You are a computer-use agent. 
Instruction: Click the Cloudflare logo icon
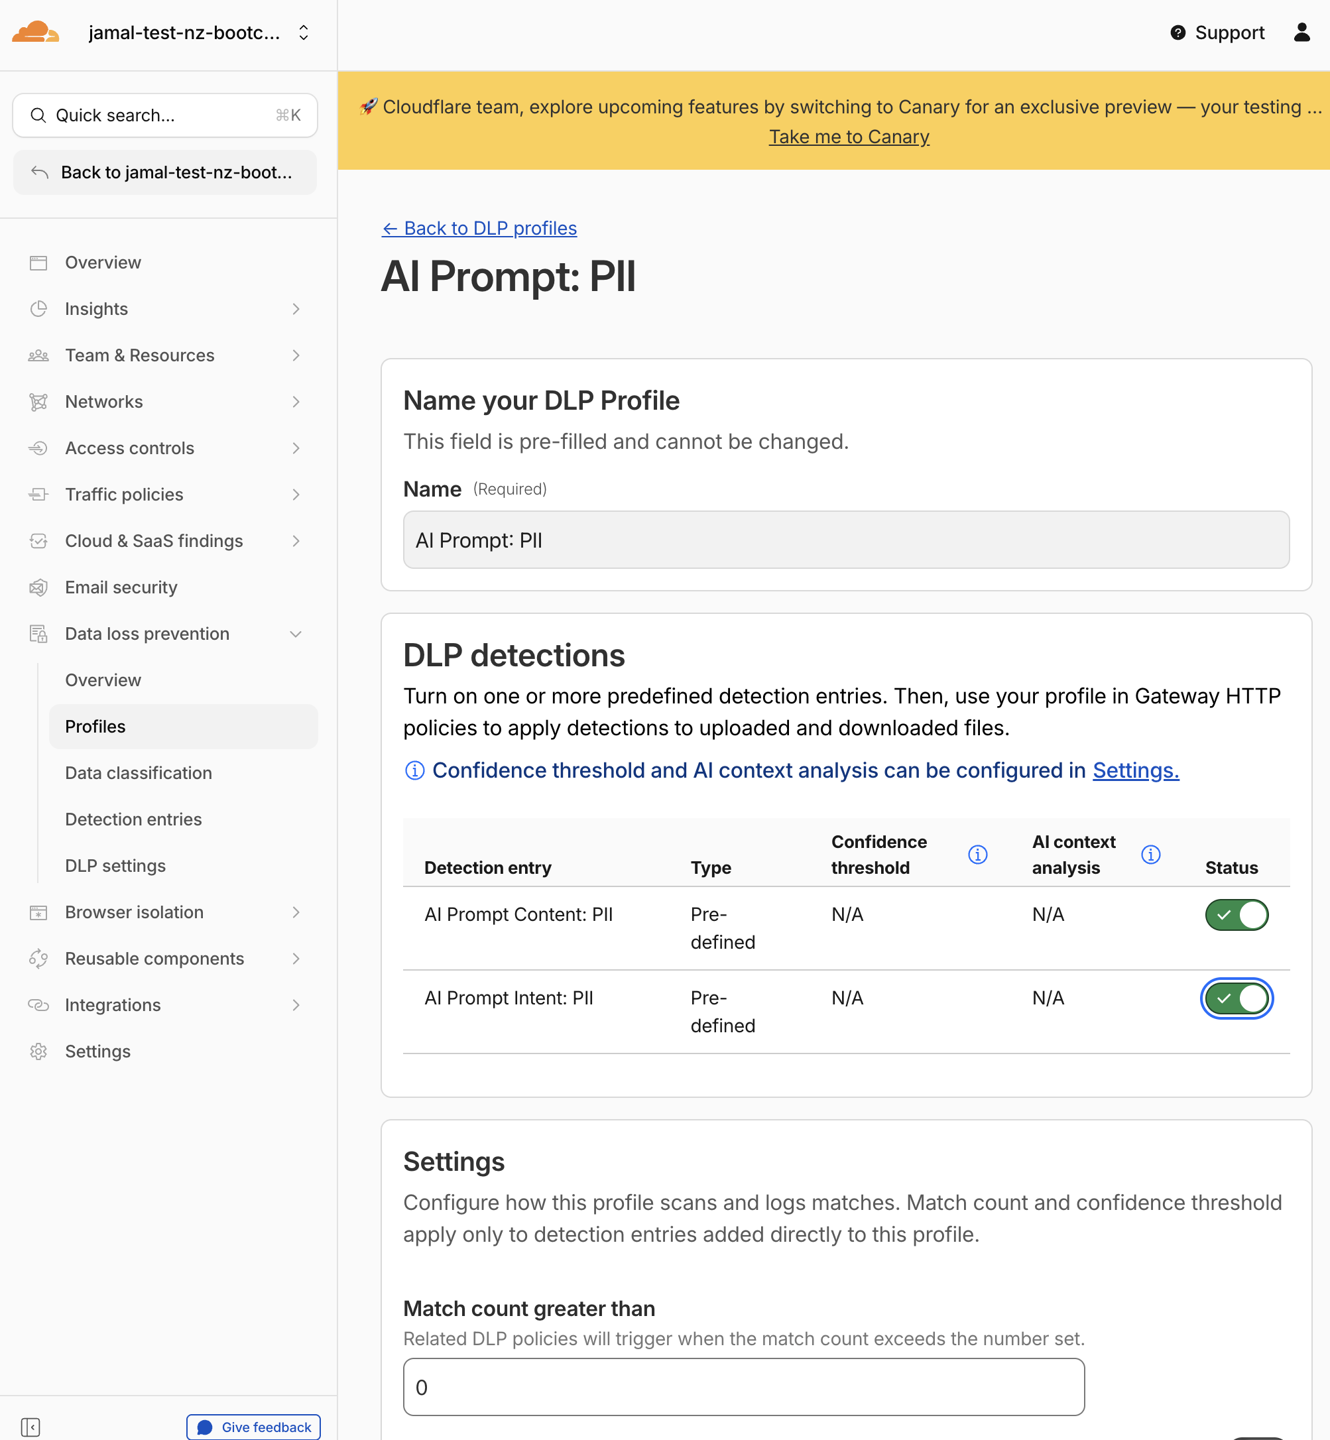pos(35,32)
